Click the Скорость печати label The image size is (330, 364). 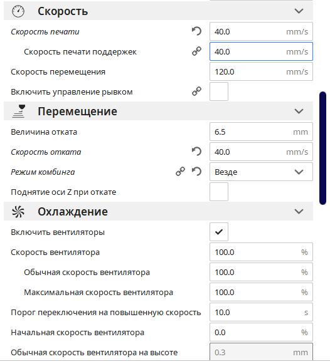coord(45,31)
